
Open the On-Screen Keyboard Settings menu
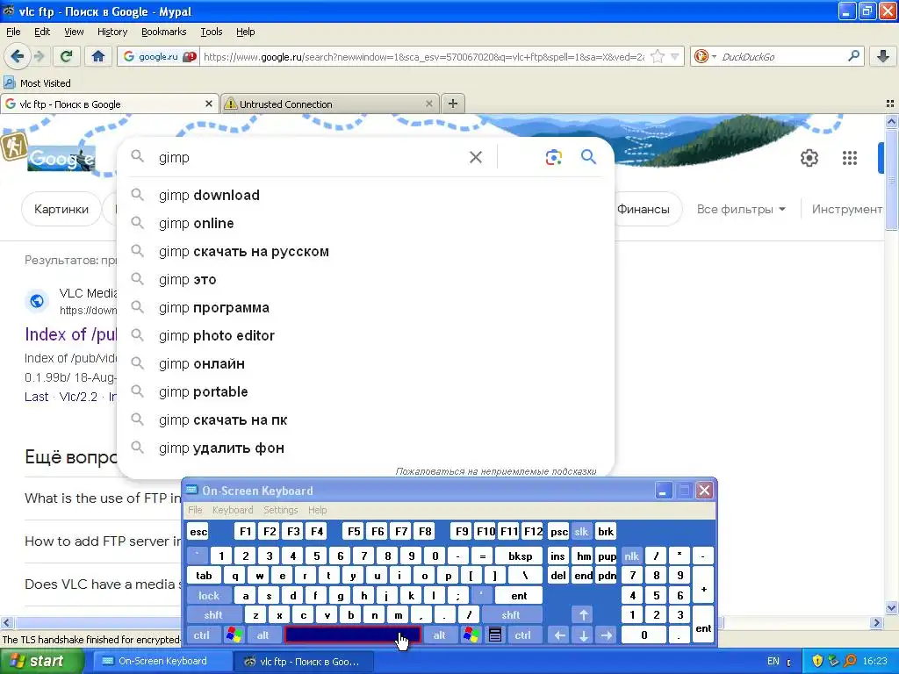click(280, 510)
